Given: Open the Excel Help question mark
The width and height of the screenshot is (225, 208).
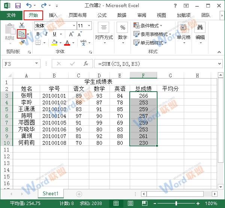Looking at the screenshot, I should [175, 6].
